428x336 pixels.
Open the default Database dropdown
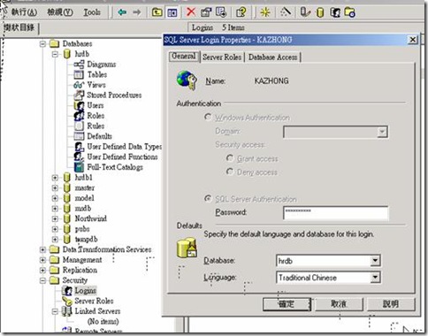click(375, 261)
